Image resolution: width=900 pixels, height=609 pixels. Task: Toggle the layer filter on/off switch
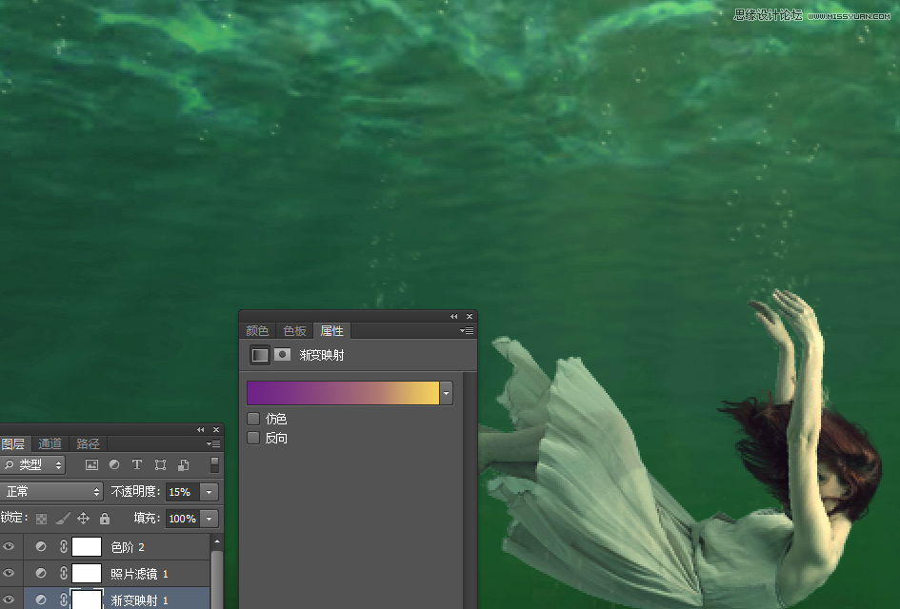coord(214,464)
